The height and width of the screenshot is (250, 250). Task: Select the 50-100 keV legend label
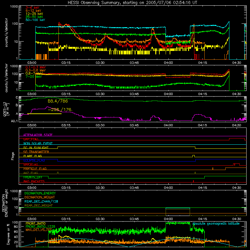[x=35, y=20]
